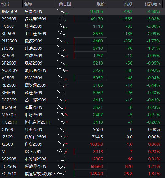
Task: Open the 焦炭2509 two-day mini chart
Action: click(x=62, y=144)
